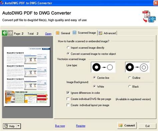Click the 'Vectorize scanned image' label

click(x=71, y=59)
